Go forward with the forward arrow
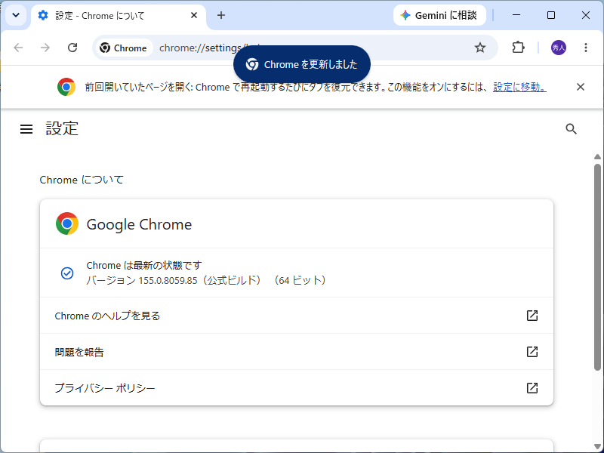 [x=45, y=48]
